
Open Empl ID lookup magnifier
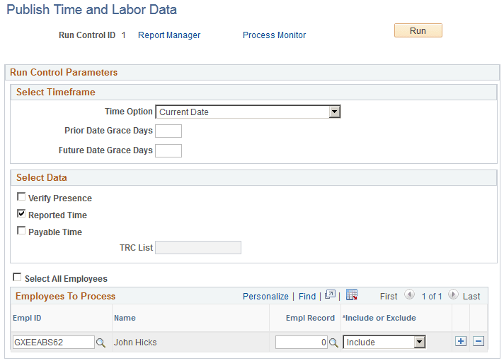101,343
